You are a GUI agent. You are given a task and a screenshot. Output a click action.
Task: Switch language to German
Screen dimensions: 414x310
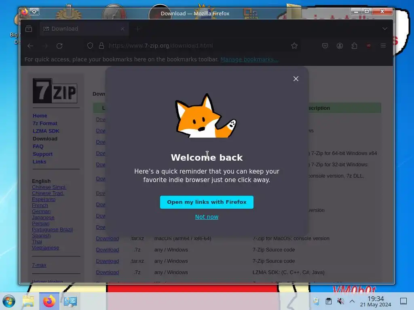pyautogui.click(x=41, y=212)
